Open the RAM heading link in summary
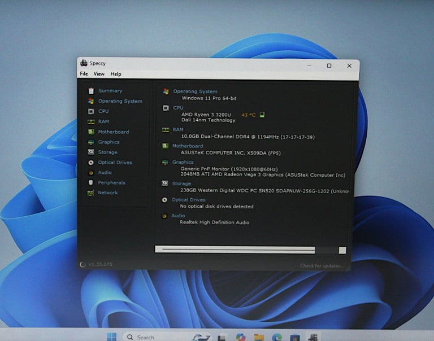The width and height of the screenshot is (434, 341). click(x=178, y=129)
